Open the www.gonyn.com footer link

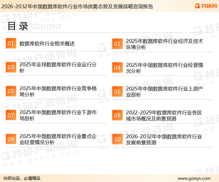click(x=194, y=178)
